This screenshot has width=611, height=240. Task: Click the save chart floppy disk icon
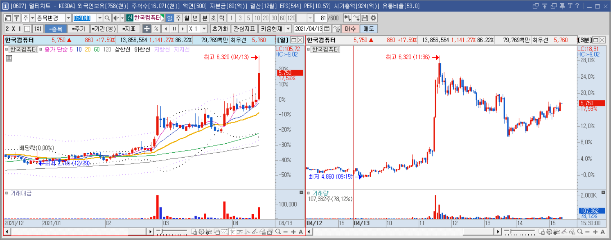click(x=364, y=18)
